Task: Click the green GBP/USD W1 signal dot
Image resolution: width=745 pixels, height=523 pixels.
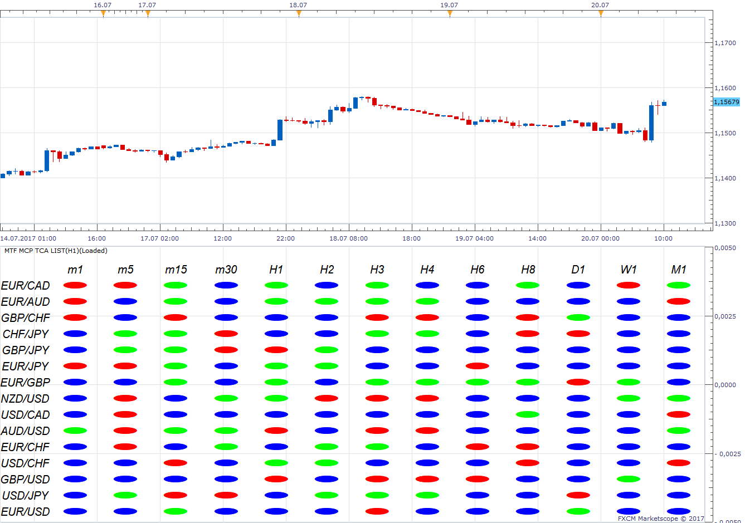Action: tap(629, 479)
